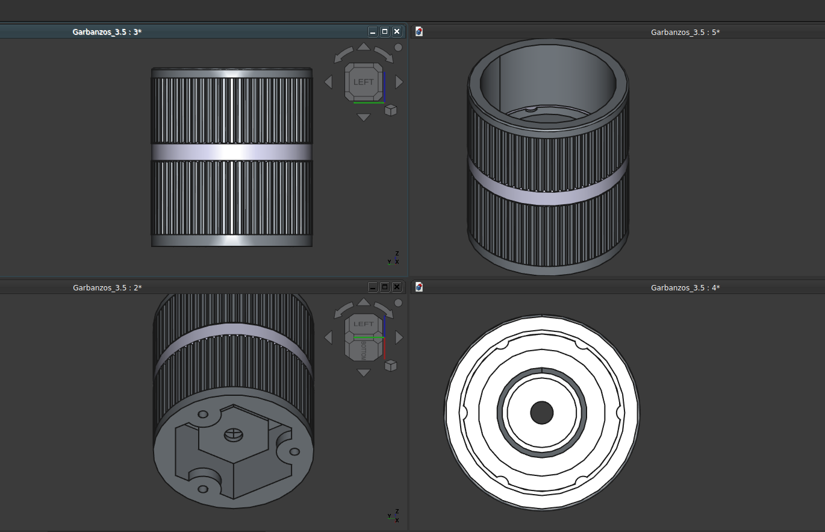Rotate Garbanzos_3.5 : 3 view right with right arrow
This screenshot has height=532, width=825.
[x=399, y=81]
